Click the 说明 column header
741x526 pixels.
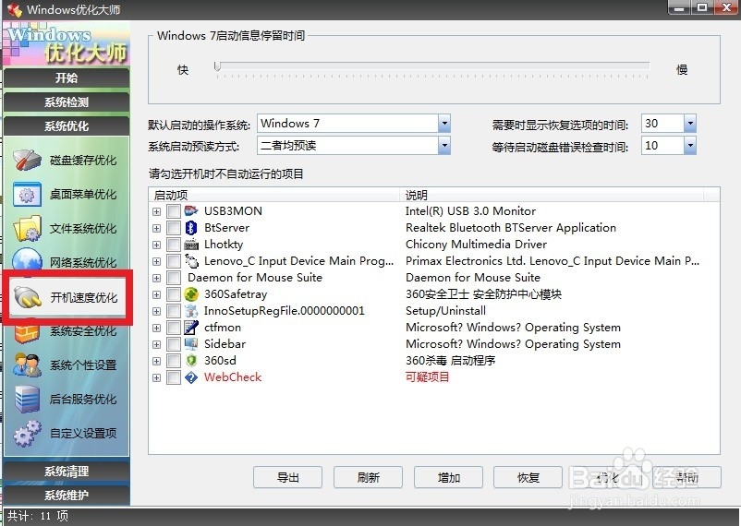tap(553, 195)
